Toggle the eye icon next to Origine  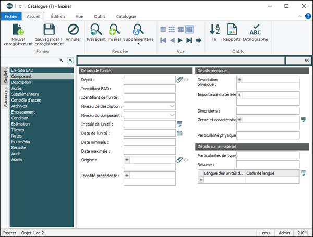(x=186, y=160)
